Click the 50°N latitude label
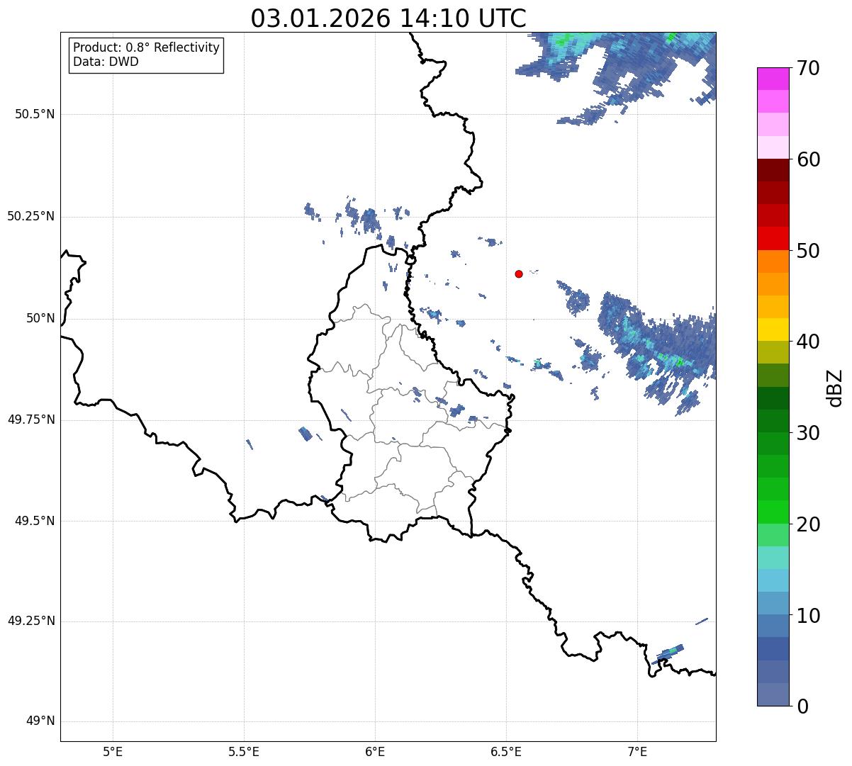 point(40,318)
